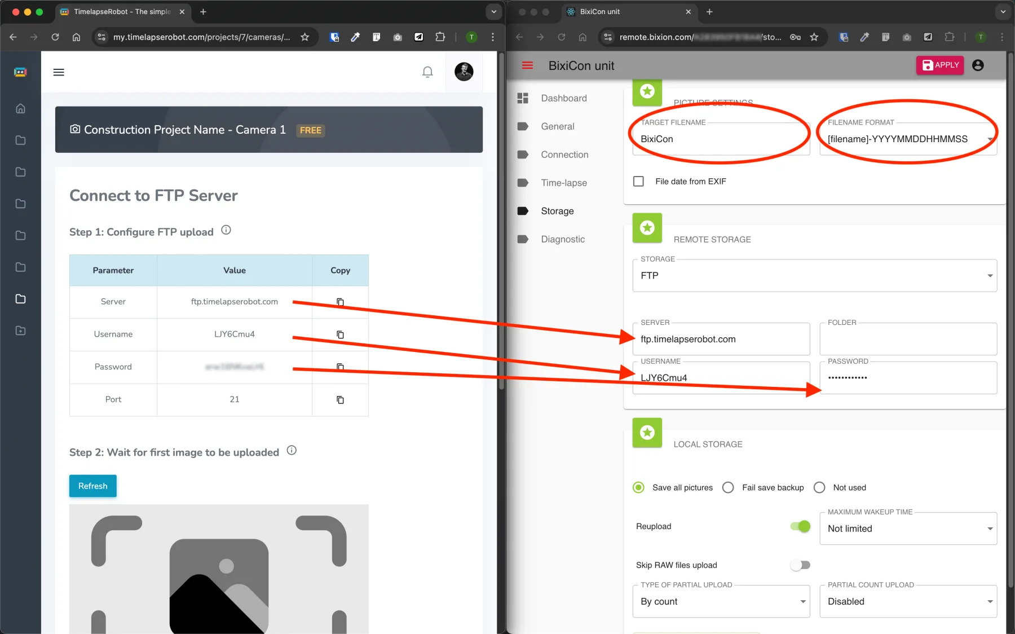The width and height of the screenshot is (1015, 634).
Task: Expand tab list in BixiCon browser window
Action: 1003,12
